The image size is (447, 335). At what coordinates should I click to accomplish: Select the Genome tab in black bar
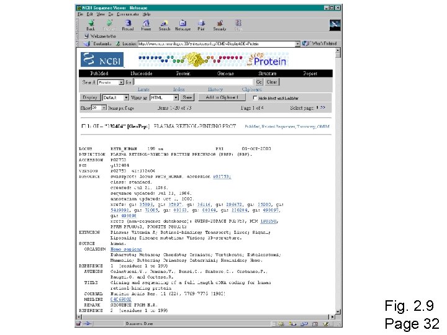(x=225, y=73)
